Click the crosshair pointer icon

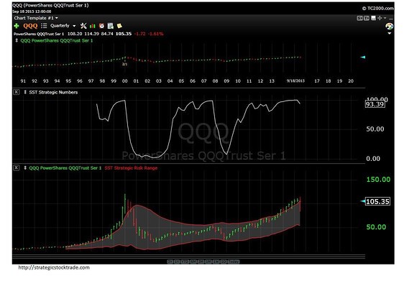(x=380, y=18)
